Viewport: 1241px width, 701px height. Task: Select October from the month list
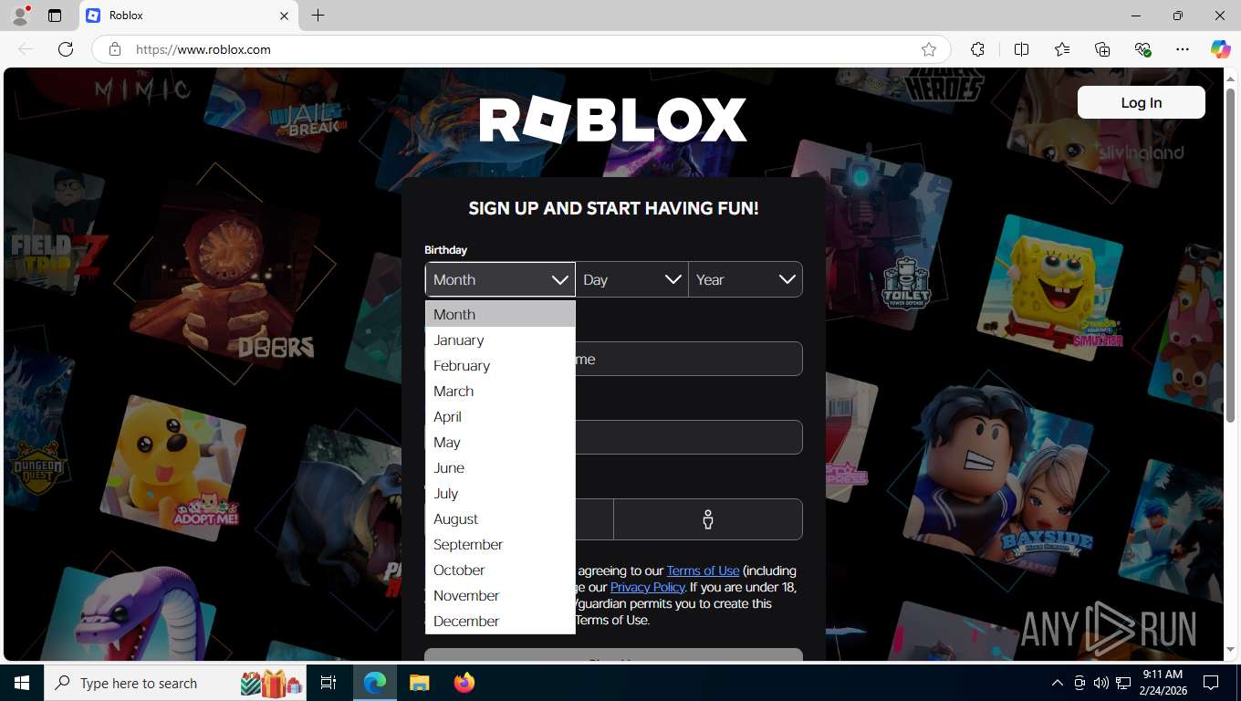click(500, 570)
